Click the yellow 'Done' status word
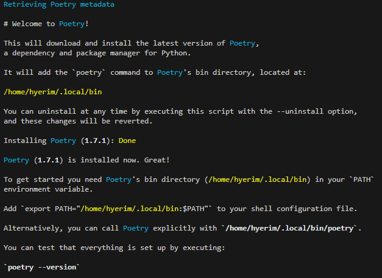Image resolution: width=382 pixels, height=278 pixels. (127, 141)
